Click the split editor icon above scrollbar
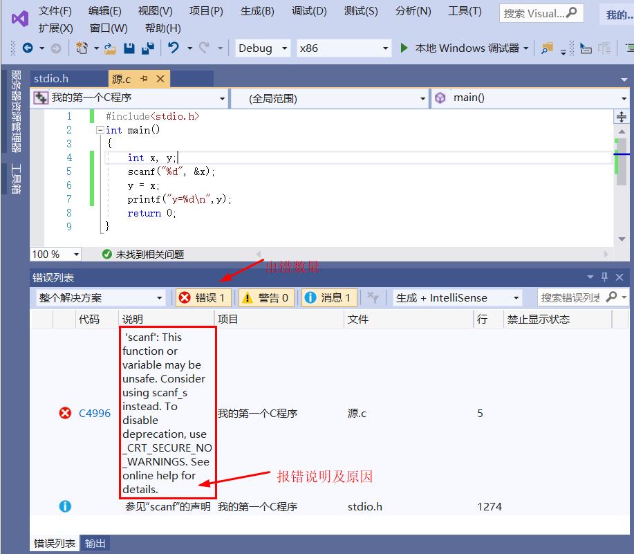 click(622, 117)
